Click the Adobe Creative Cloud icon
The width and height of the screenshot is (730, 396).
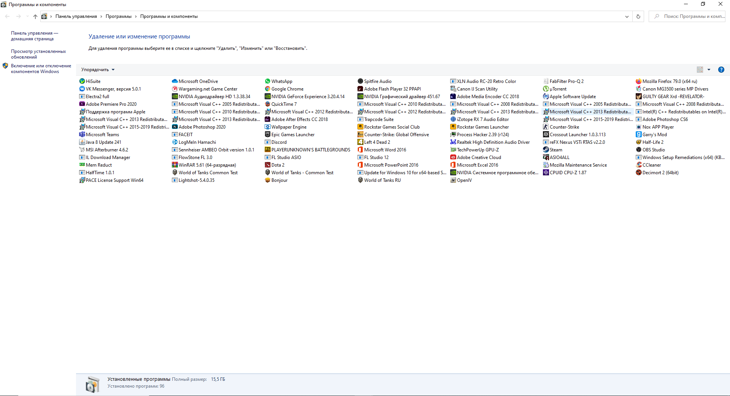(453, 157)
